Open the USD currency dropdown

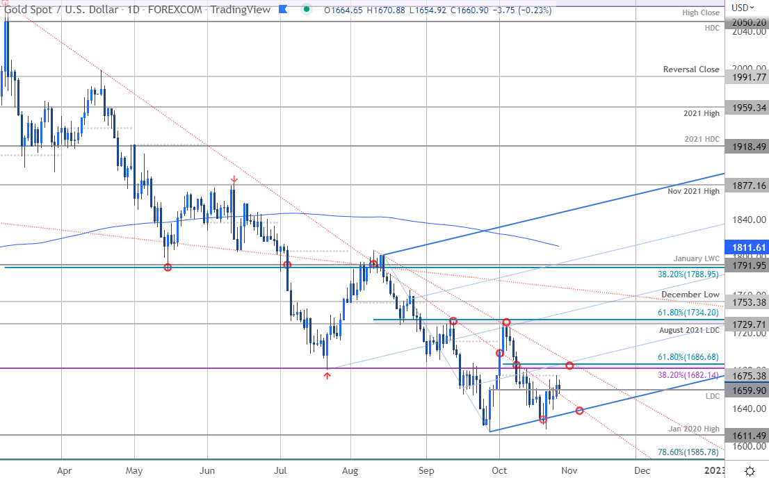743,8
